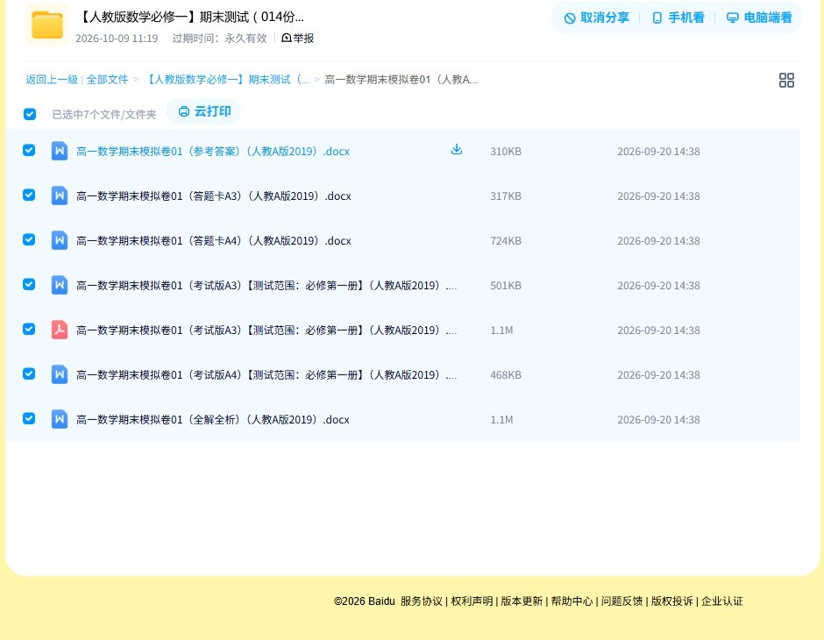Uncheck the 501KB 考试版A3 checkbox
Screen dimensions: 824x640
[30, 284]
